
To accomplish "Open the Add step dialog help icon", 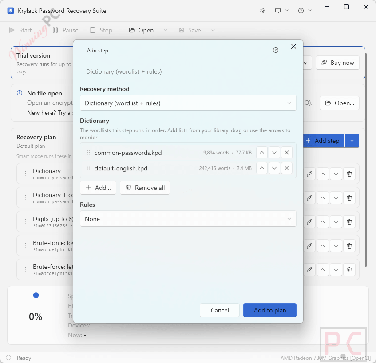I will [276, 50].
